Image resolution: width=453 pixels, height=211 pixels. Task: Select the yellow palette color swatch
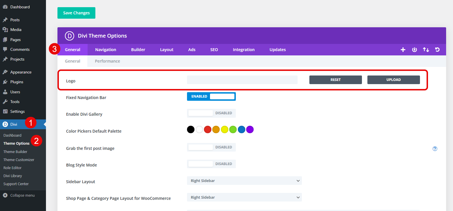click(225, 129)
